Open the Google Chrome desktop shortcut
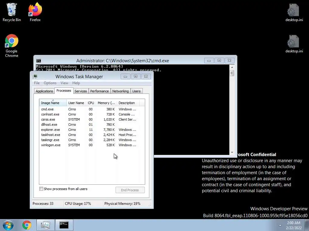 coord(11,46)
